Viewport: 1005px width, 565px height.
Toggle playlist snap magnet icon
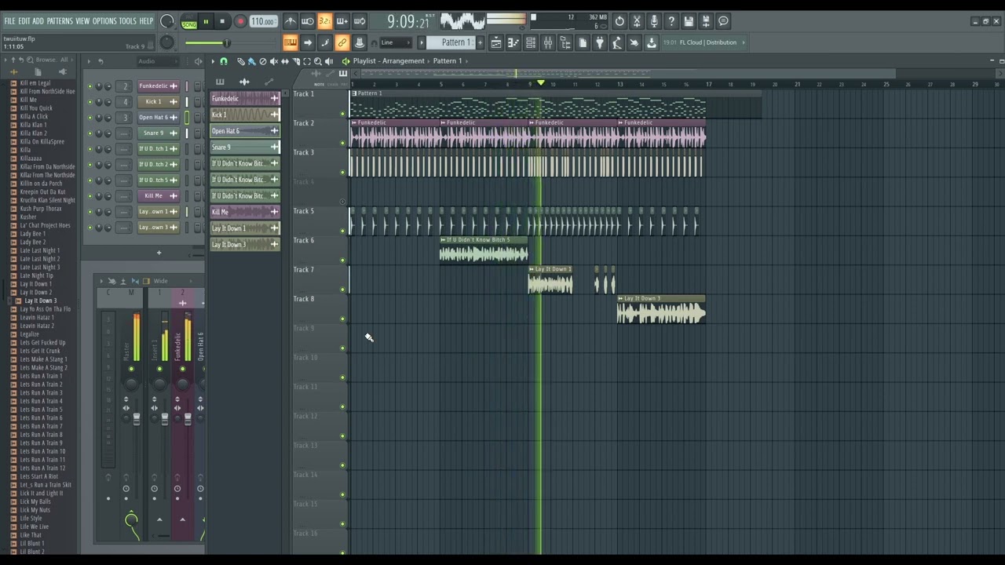point(224,61)
